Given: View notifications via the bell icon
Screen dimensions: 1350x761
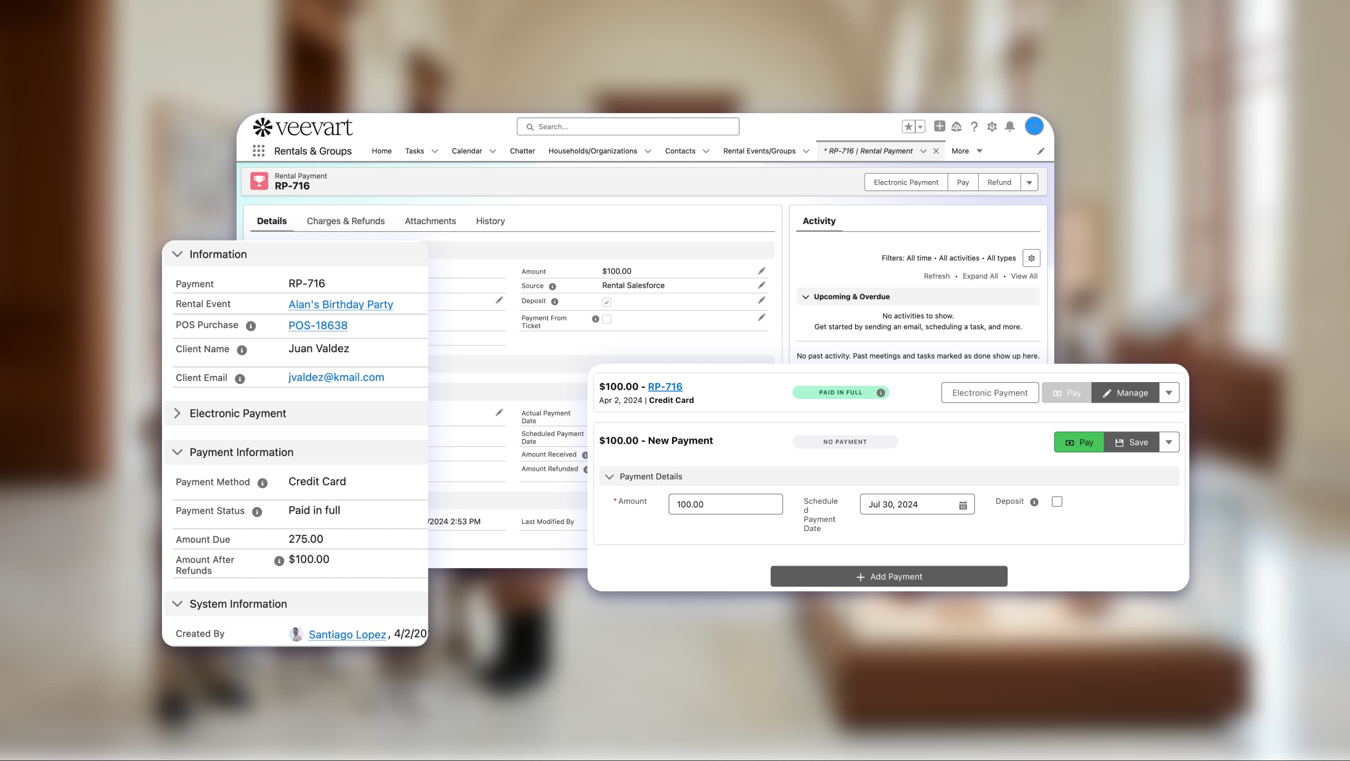Looking at the screenshot, I should tap(1010, 126).
